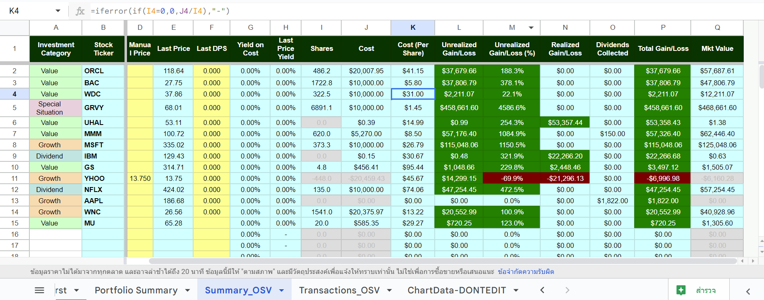
Task: Click horizontal scrollbar left arrow
Action: 742,261
